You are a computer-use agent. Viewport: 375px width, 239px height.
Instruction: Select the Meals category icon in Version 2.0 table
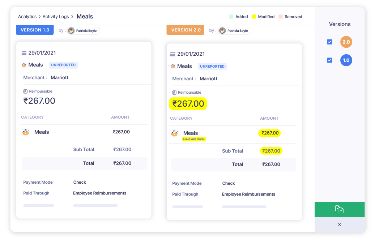tap(174, 133)
